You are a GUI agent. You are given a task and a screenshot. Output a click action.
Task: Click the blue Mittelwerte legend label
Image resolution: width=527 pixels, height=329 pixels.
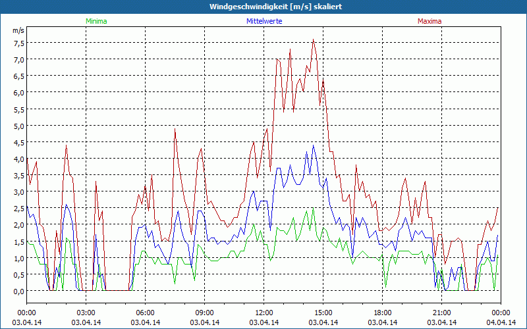263,21
